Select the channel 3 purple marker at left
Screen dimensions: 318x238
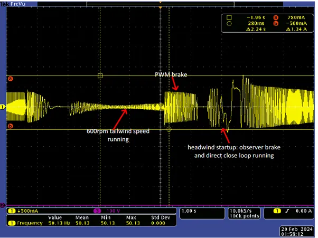pyautogui.click(x=2, y=205)
